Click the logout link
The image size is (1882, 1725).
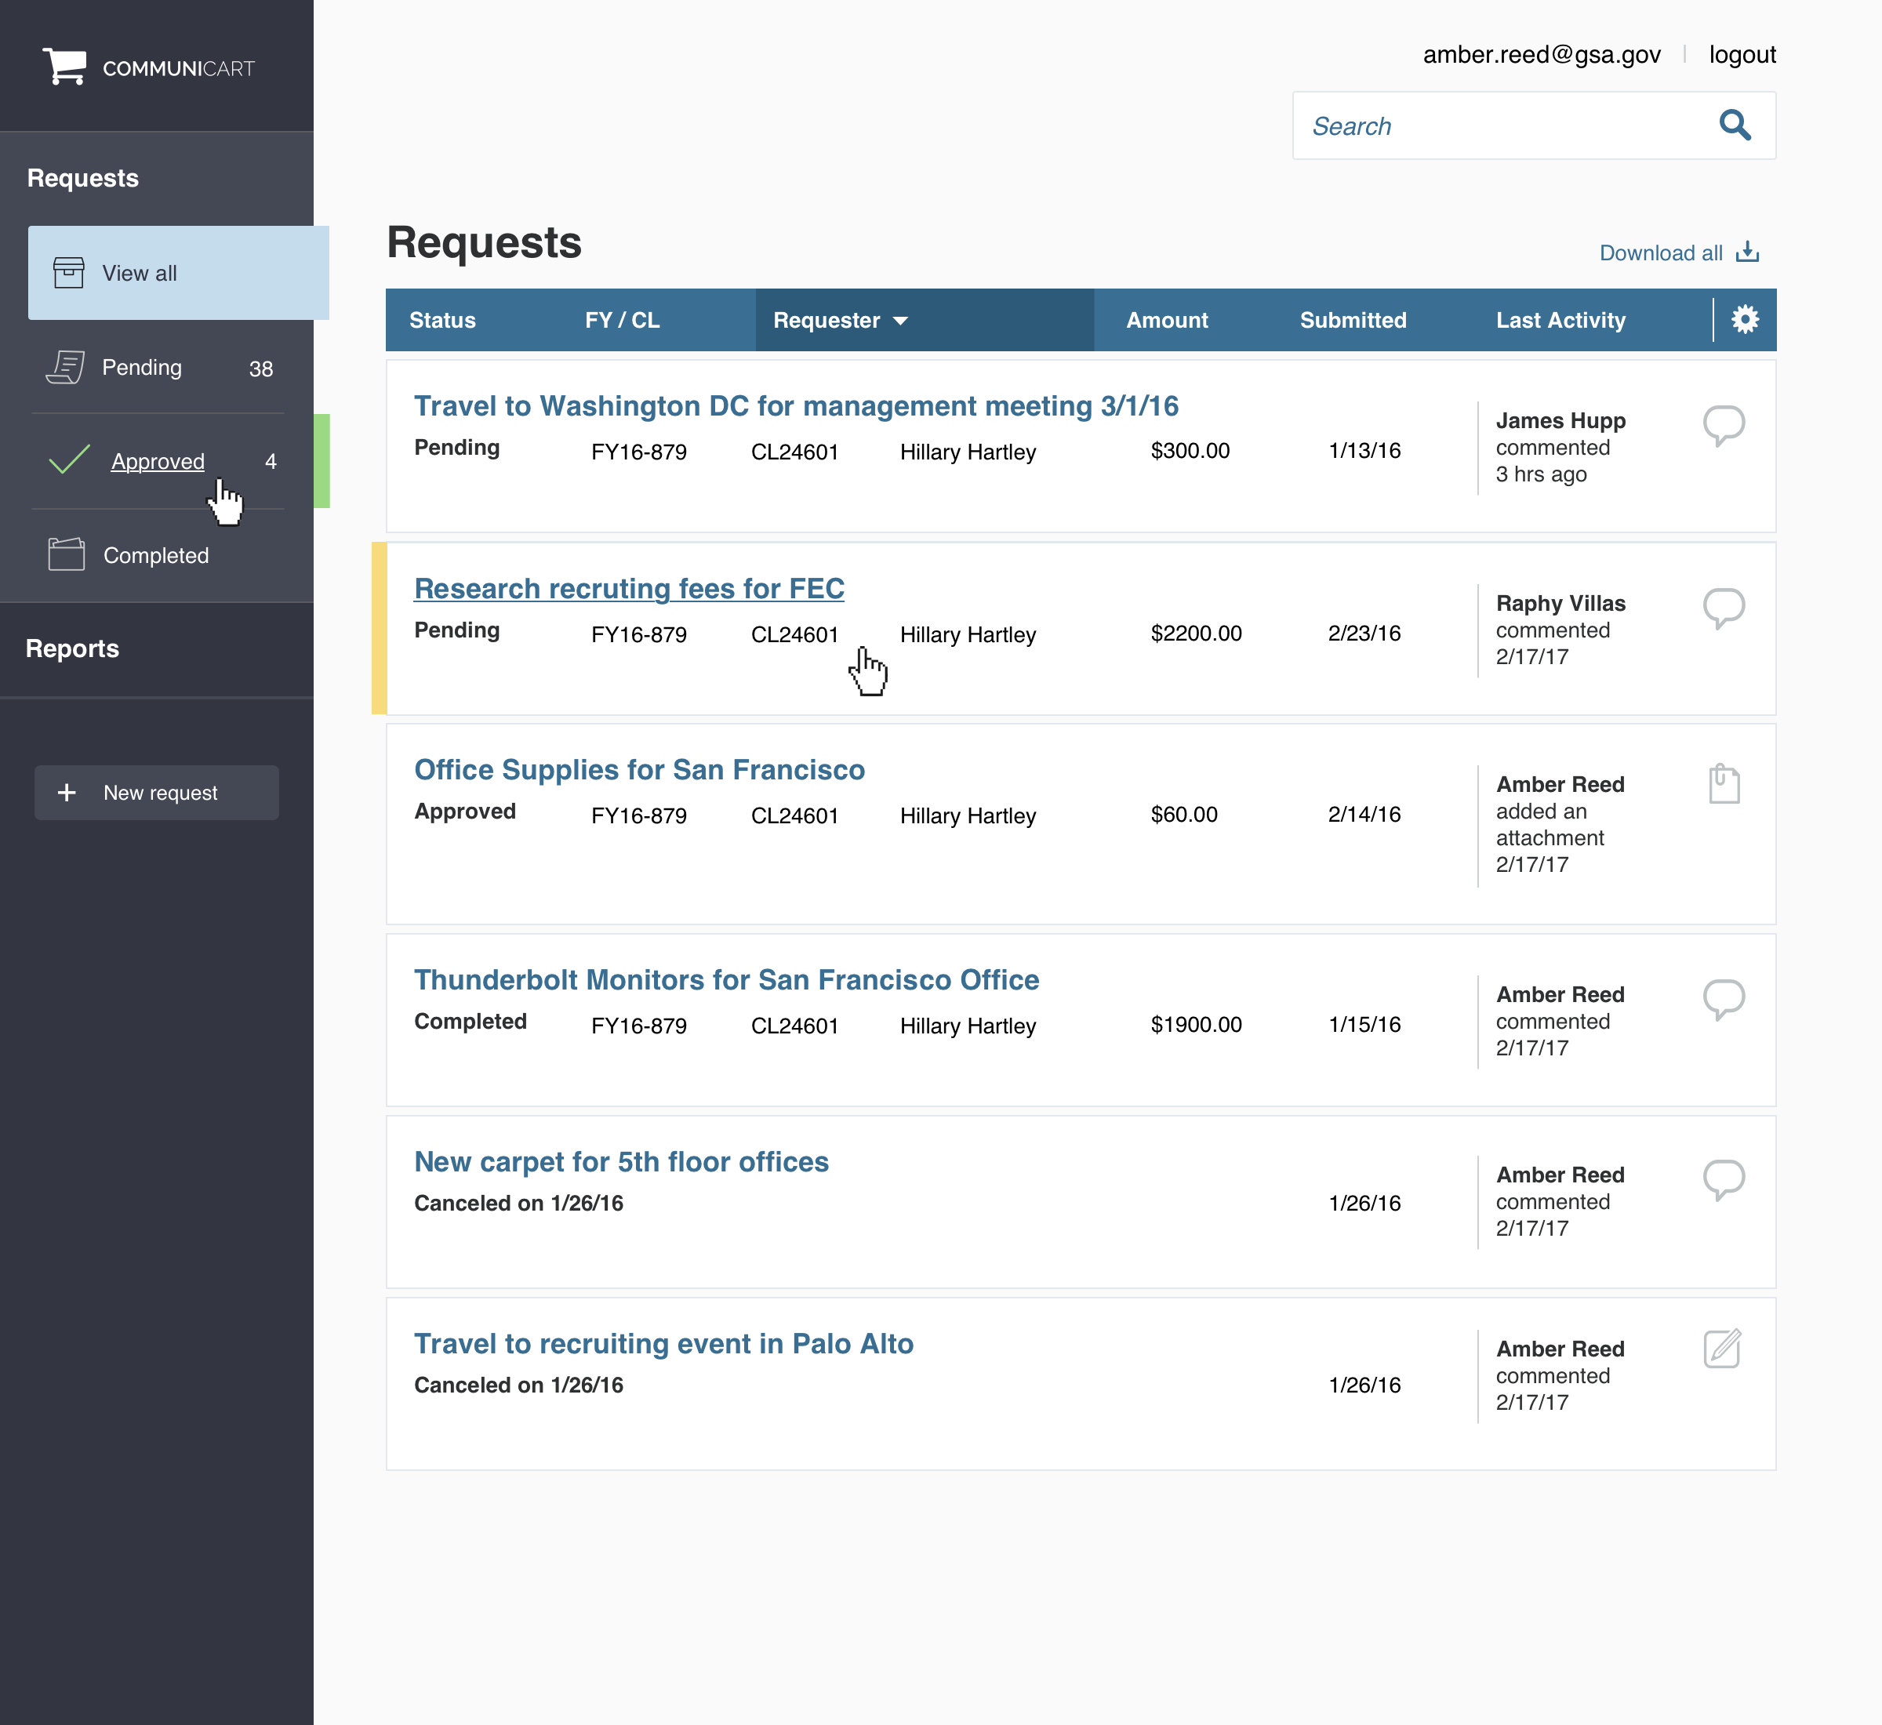[x=1741, y=54]
